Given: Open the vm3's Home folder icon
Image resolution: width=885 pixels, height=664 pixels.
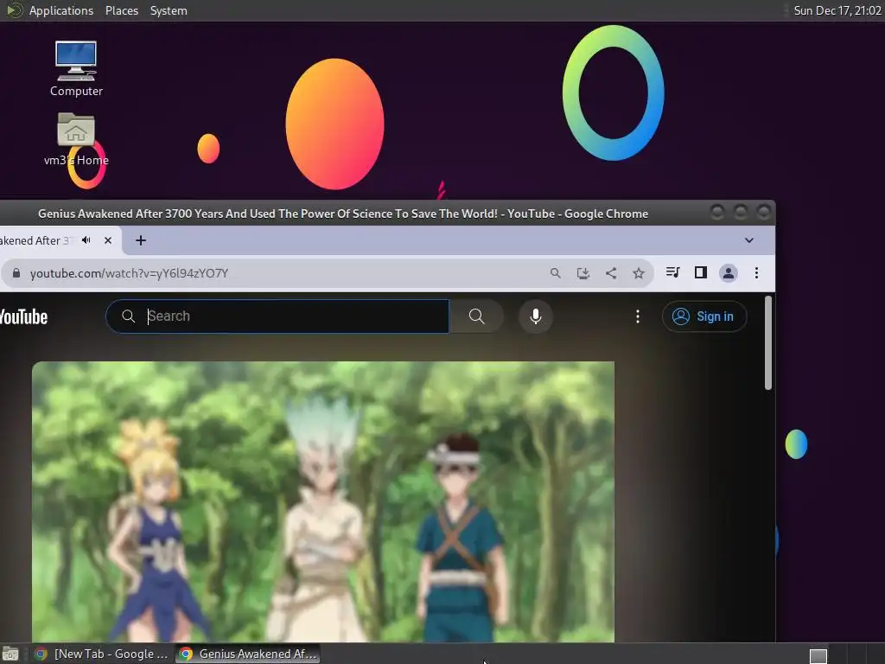Looking at the screenshot, I should click(x=76, y=139).
